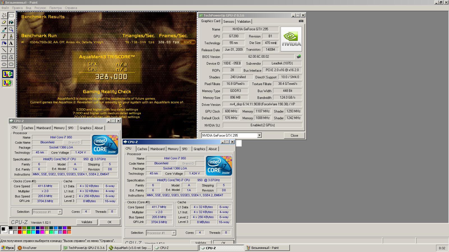Select the Brush tool in Paint
Image resolution: width=449 pixels, height=252 pixels.
(11, 36)
